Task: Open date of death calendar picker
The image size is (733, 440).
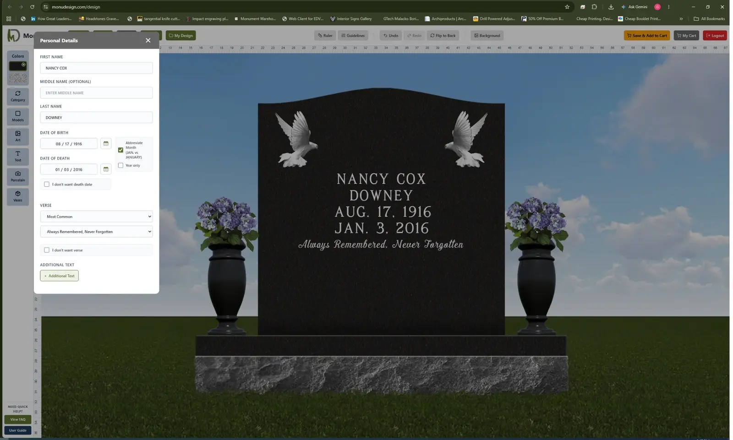Action: (106, 169)
